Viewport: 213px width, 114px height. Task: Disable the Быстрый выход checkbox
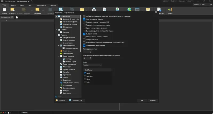pos(84,34)
